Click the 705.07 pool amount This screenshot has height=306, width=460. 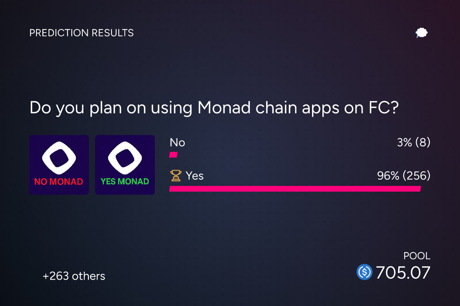(403, 273)
